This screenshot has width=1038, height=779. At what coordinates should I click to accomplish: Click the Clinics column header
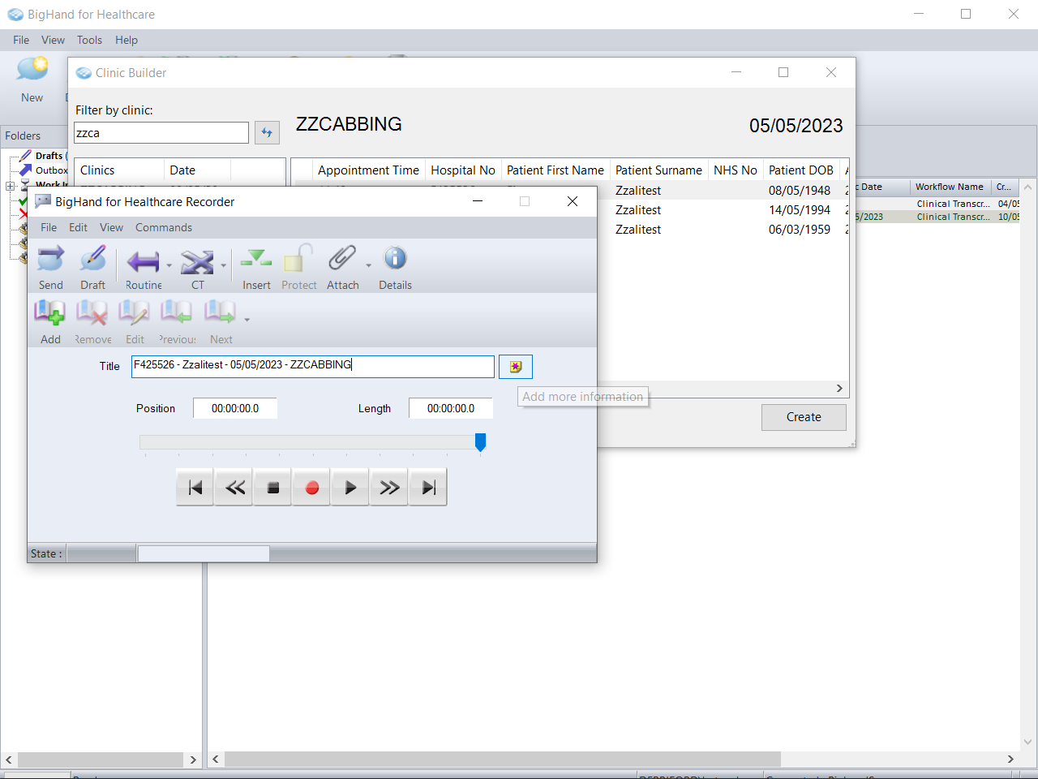[x=119, y=170]
